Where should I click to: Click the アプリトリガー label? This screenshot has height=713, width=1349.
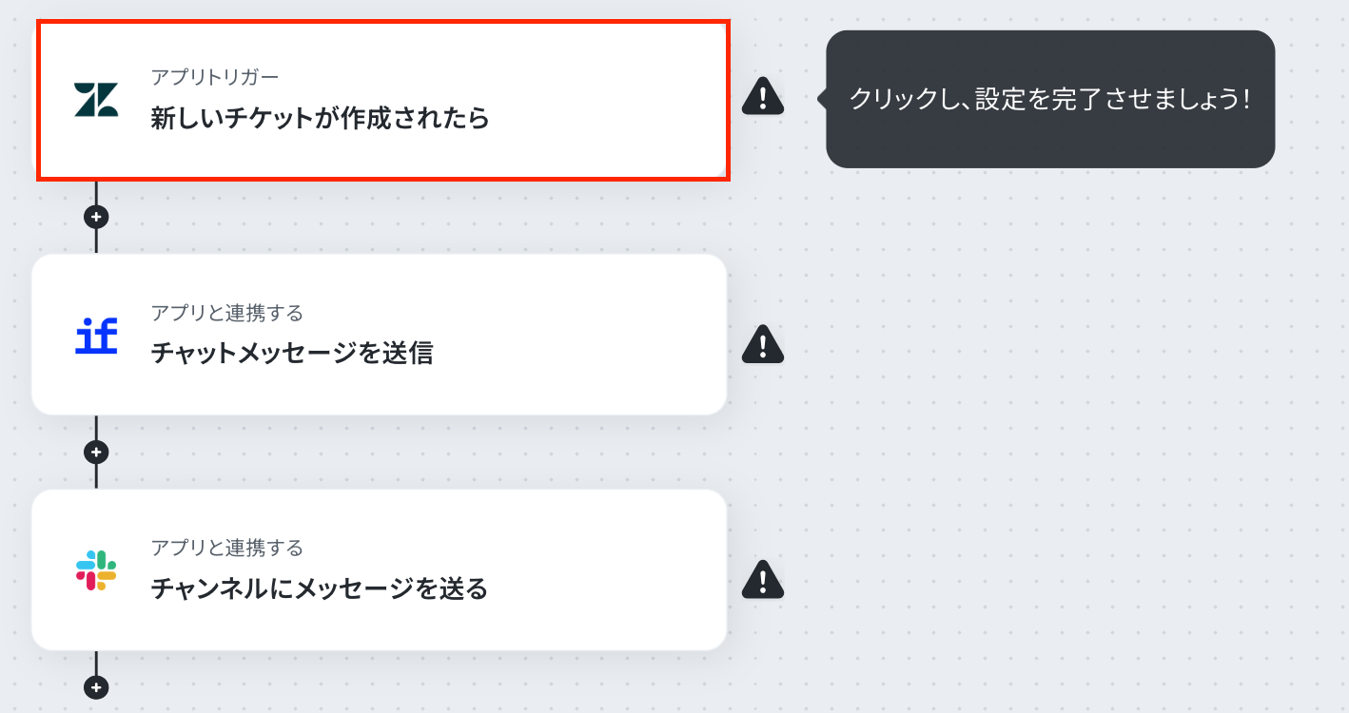[x=215, y=77]
